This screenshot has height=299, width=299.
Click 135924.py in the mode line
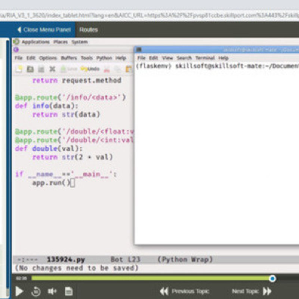click(66, 259)
